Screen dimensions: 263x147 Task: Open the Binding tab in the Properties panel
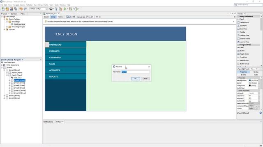tap(256, 72)
